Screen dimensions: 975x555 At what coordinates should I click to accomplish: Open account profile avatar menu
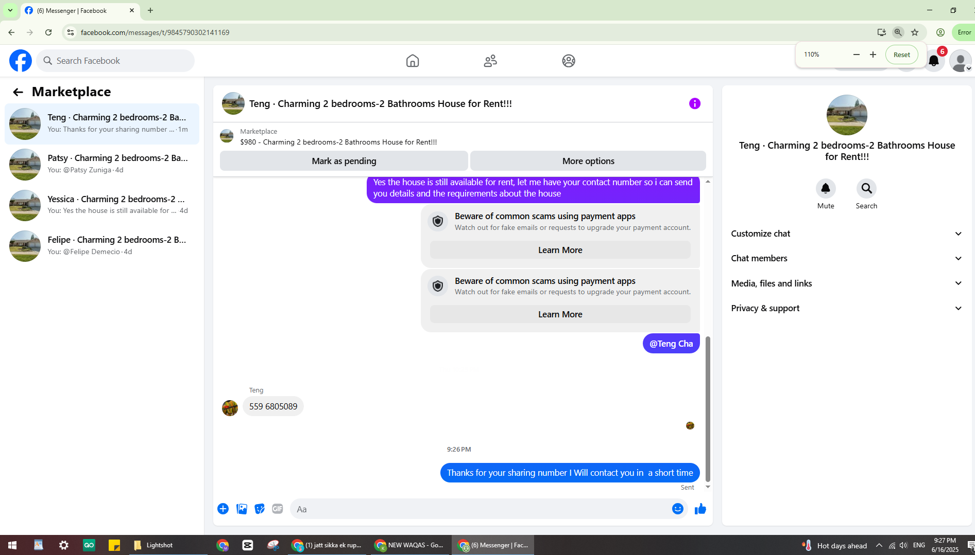pyautogui.click(x=961, y=61)
